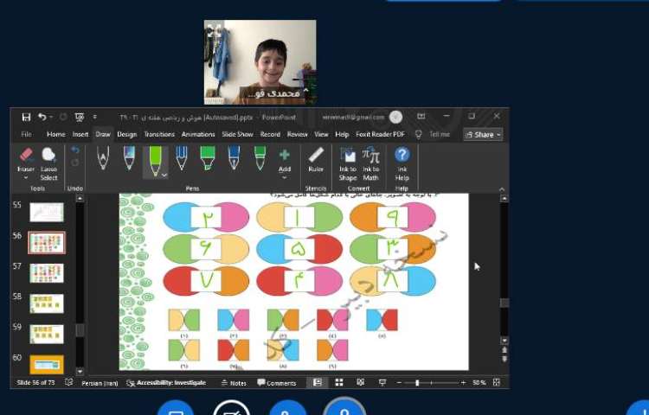Switch to Reading view
Viewport: 649px width, 415px height.
[x=361, y=383]
